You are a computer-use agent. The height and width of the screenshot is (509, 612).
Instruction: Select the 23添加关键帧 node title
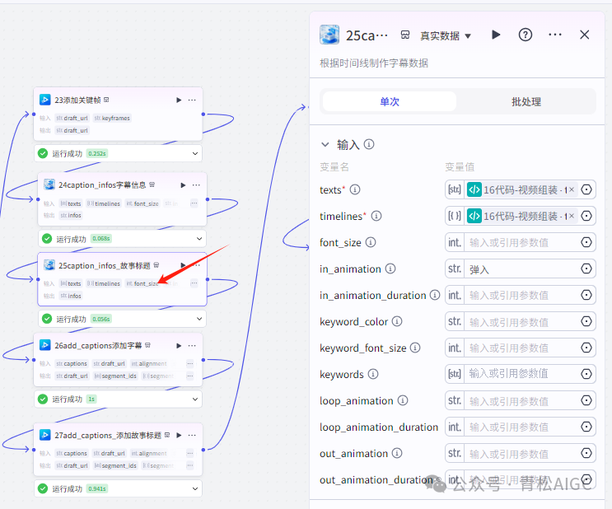tap(77, 100)
